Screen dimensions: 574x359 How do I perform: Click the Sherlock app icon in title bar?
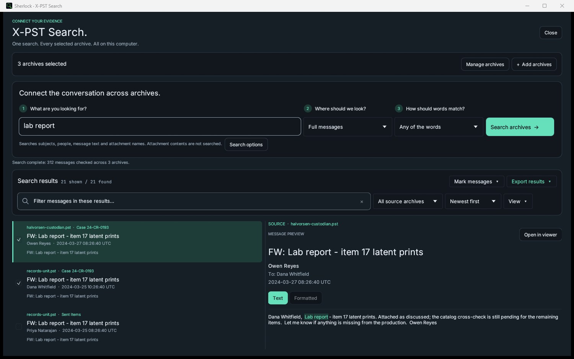point(9,6)
